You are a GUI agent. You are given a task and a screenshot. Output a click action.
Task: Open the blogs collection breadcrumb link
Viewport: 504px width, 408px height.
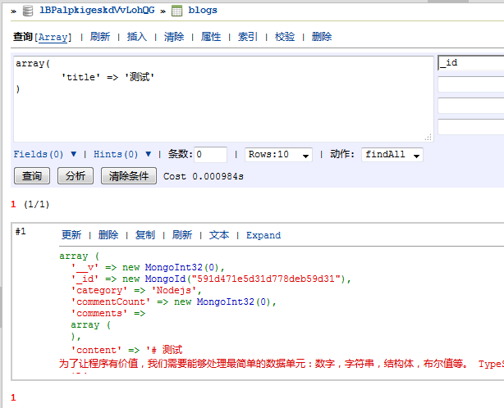click(x=203, y=11)
